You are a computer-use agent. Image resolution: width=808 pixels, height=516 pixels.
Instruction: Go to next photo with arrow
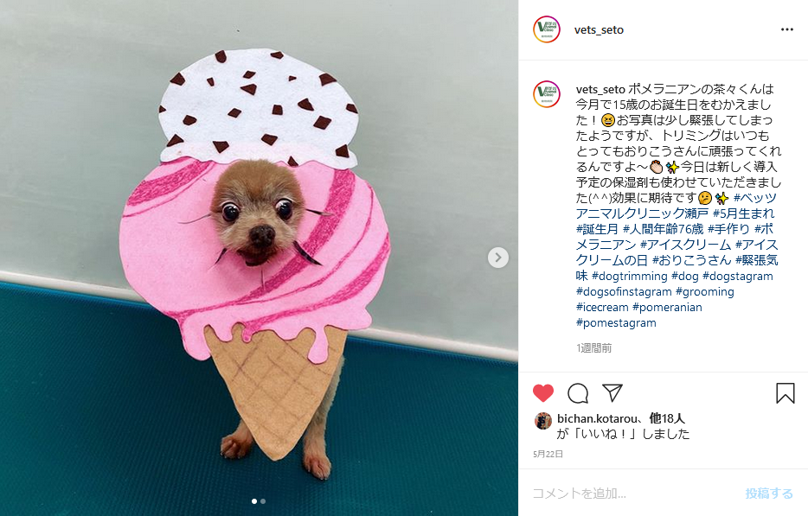(497, 258)
